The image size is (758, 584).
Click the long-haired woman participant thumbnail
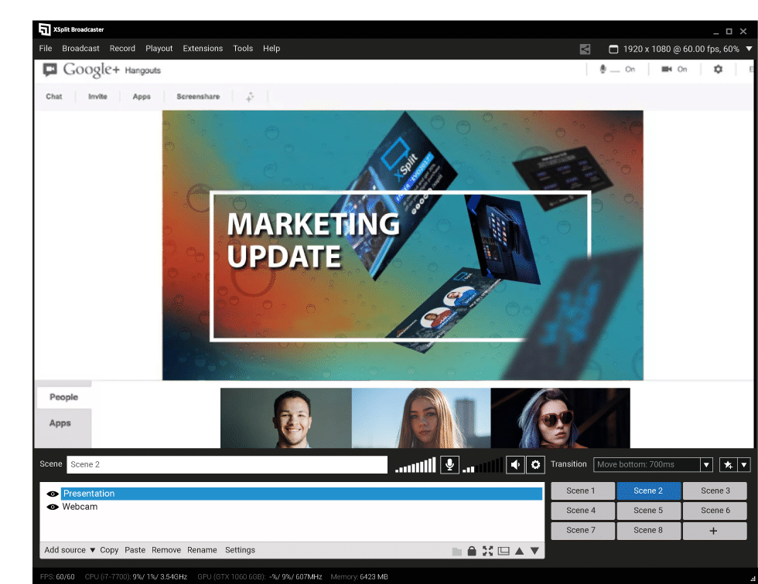421,418
